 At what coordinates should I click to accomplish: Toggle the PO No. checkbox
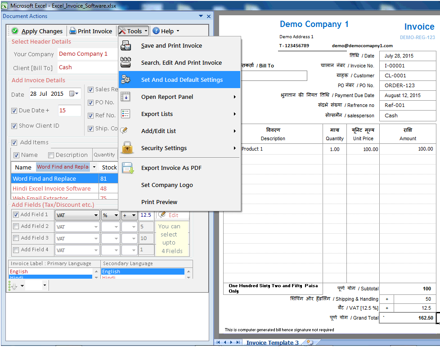[90, 102]
